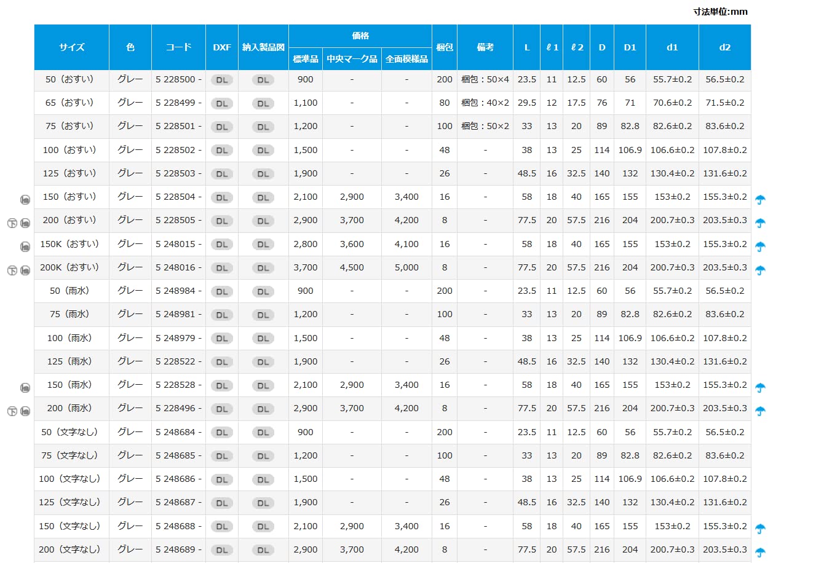The height and width of the screenshot is (563, 832).
Task: Click gray round icon left of 150 (雨水)
Action: [25, 388]
